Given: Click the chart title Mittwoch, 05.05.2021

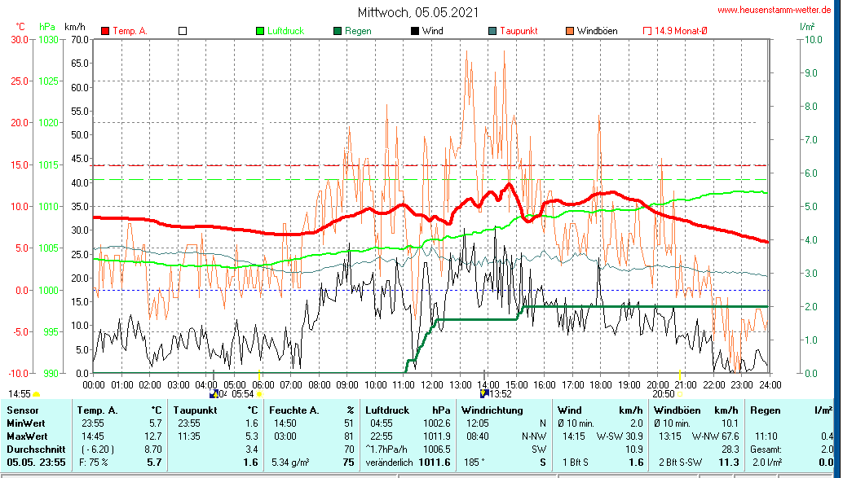Looking at the screenshot, I should click(418, 12).
